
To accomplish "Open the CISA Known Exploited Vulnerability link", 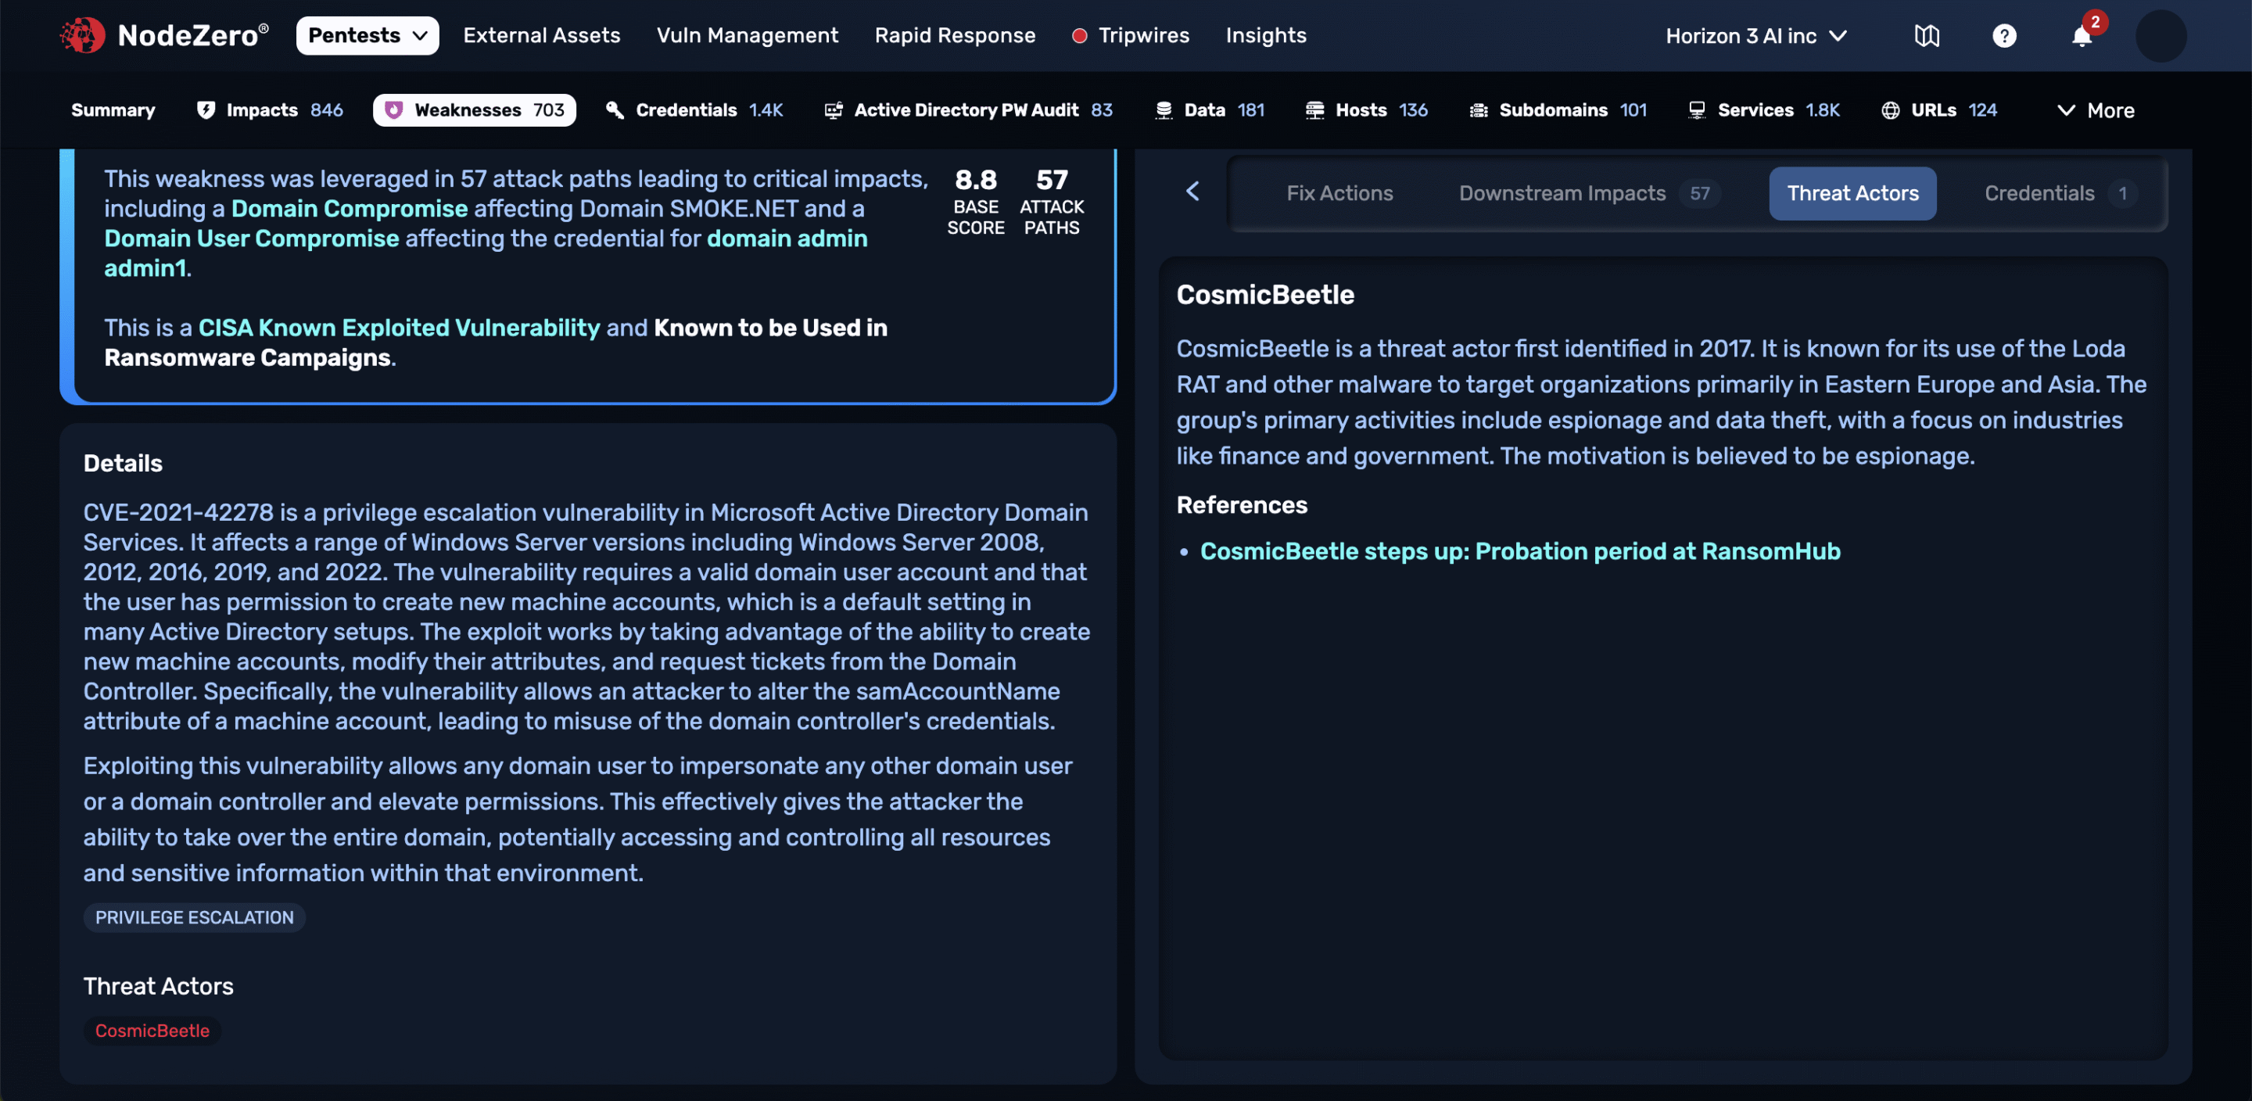I will click(x=399, y=327).
